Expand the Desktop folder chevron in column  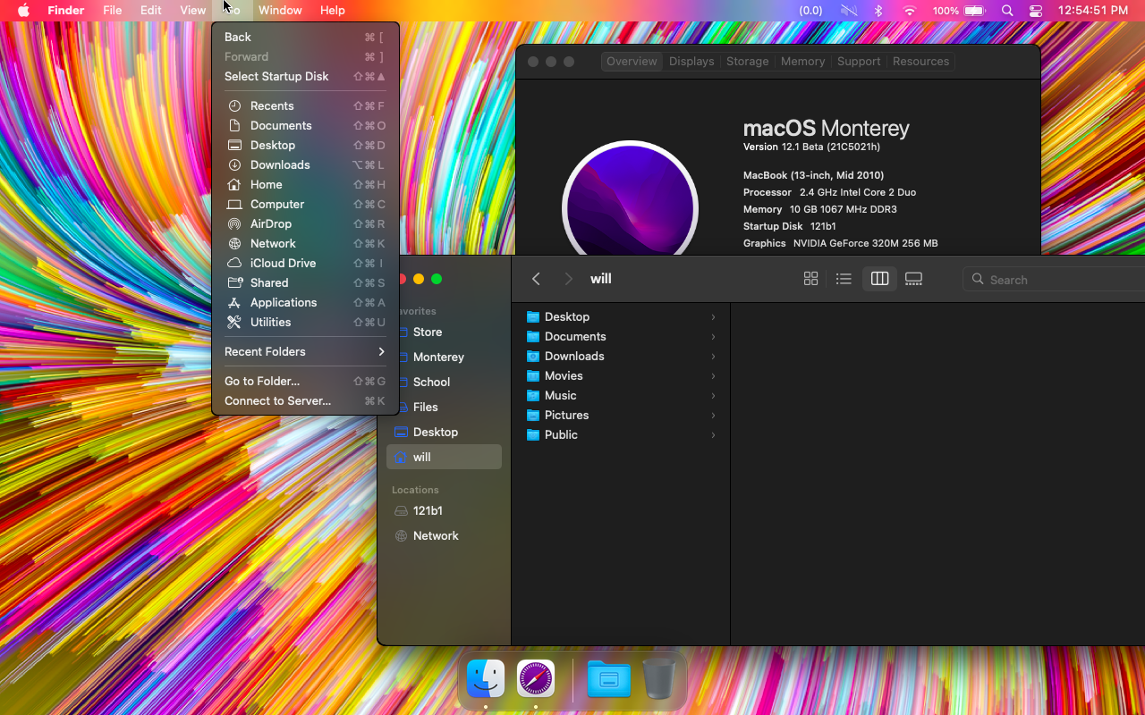coord(713,316)
